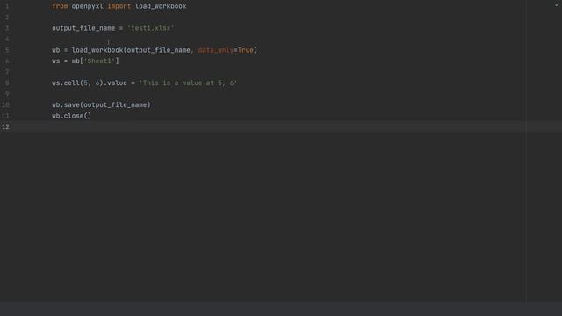Click the 'from' keyword on line 1

[x=60, y=6]
